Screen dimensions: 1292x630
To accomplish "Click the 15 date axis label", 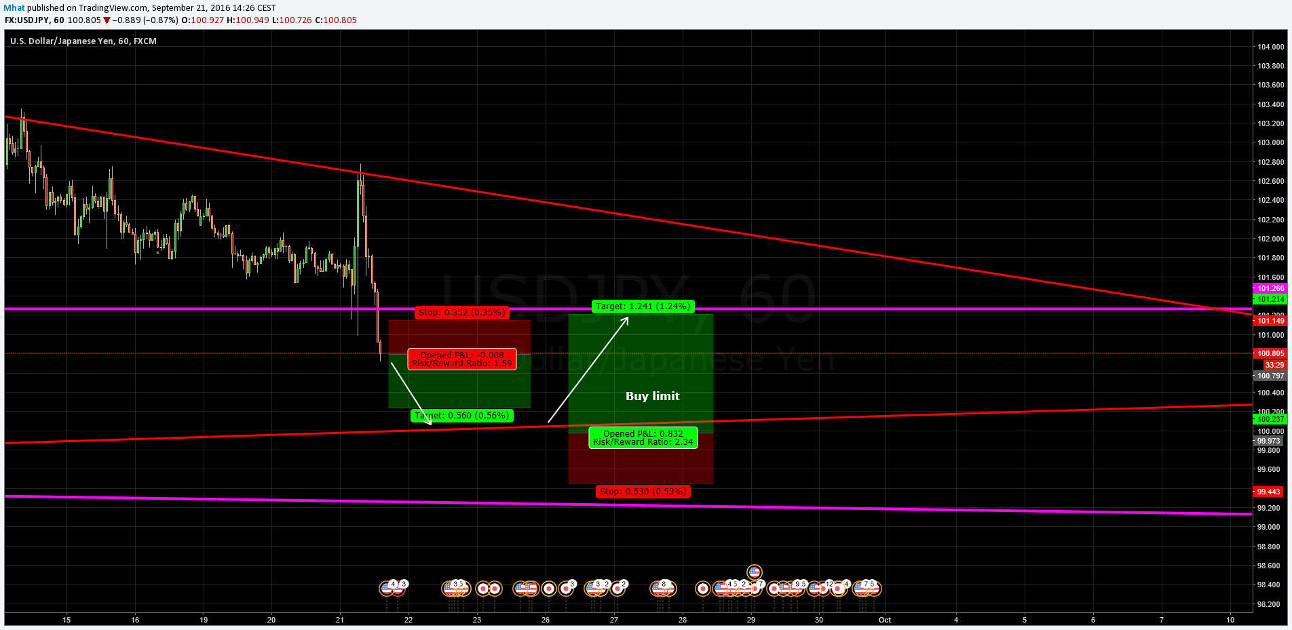I will [66, 620].
